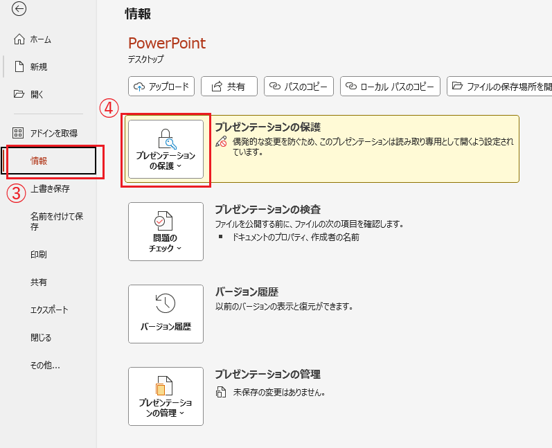Click the PowerPoint file name title
Image resolution: width=552 pixels, height=448 pixels.
coord(167,43)
